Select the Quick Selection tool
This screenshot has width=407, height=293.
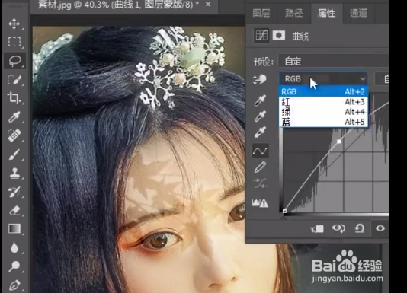14,80
